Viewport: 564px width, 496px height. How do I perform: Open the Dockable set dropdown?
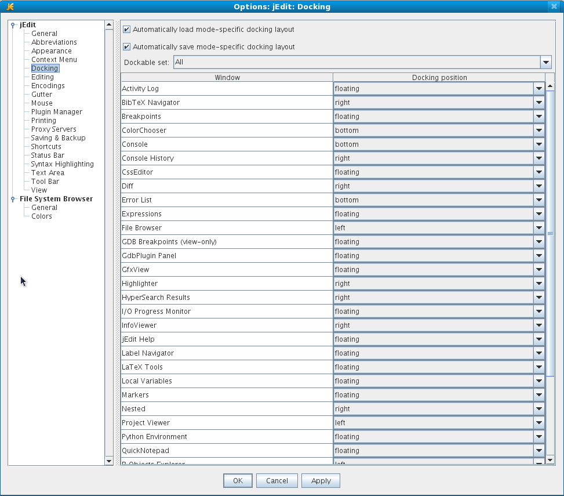(x=545, y=62)
